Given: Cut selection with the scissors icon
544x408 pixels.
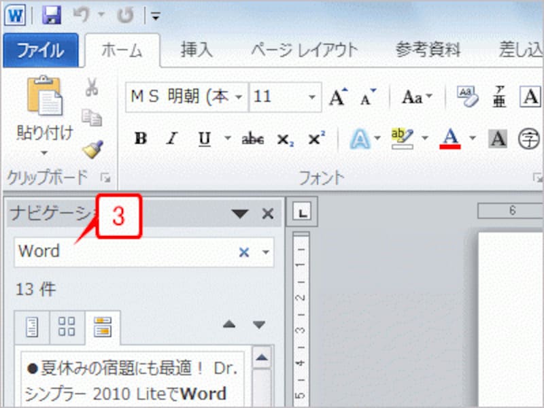Looking at the screenshot, I should click(x=92, y=87).
